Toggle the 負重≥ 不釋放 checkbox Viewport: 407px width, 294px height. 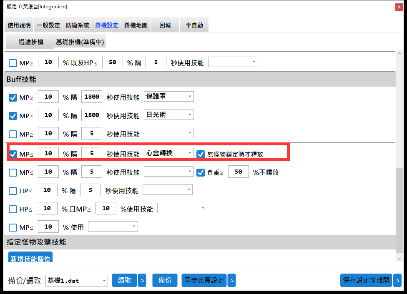201,172
